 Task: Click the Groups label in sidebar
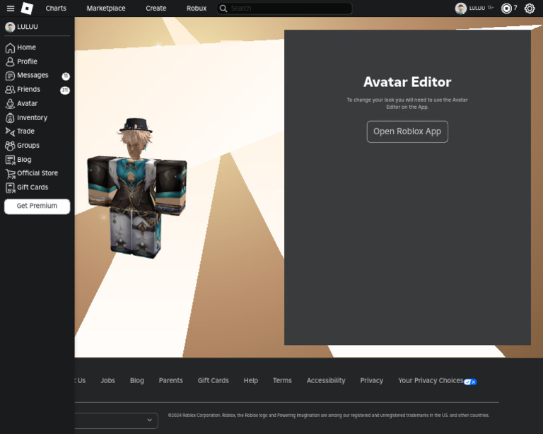(28, 146)
